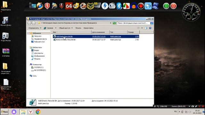Open the monitor icon with yellow 99

97,5
